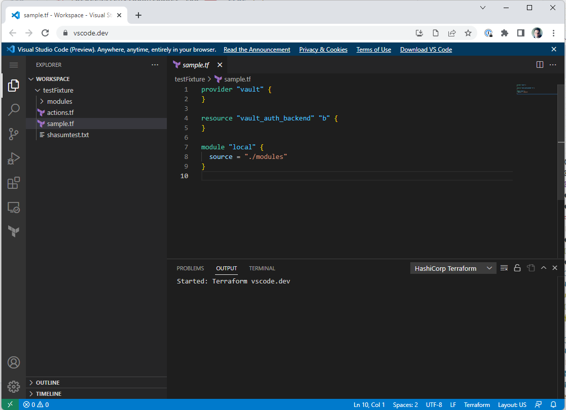This screenshot has height=410, width=566.
Task: Switch to the OUTPUT panel tab
Action: (226, 268)
